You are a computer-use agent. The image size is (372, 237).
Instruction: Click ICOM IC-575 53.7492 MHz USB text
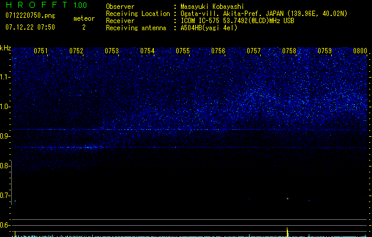tap(237, 21)
